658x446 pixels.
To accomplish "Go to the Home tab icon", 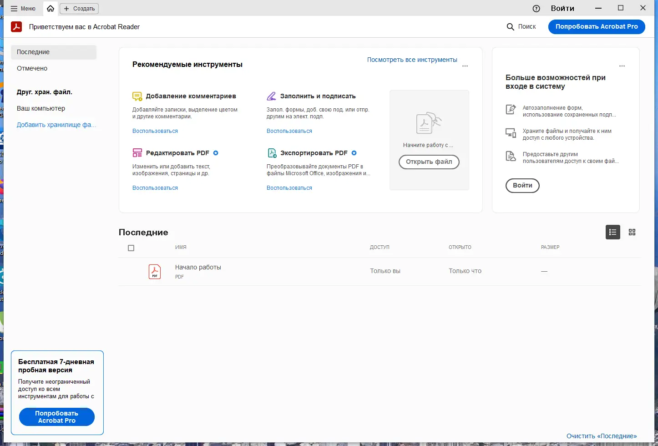I will (x=51, y=9).
